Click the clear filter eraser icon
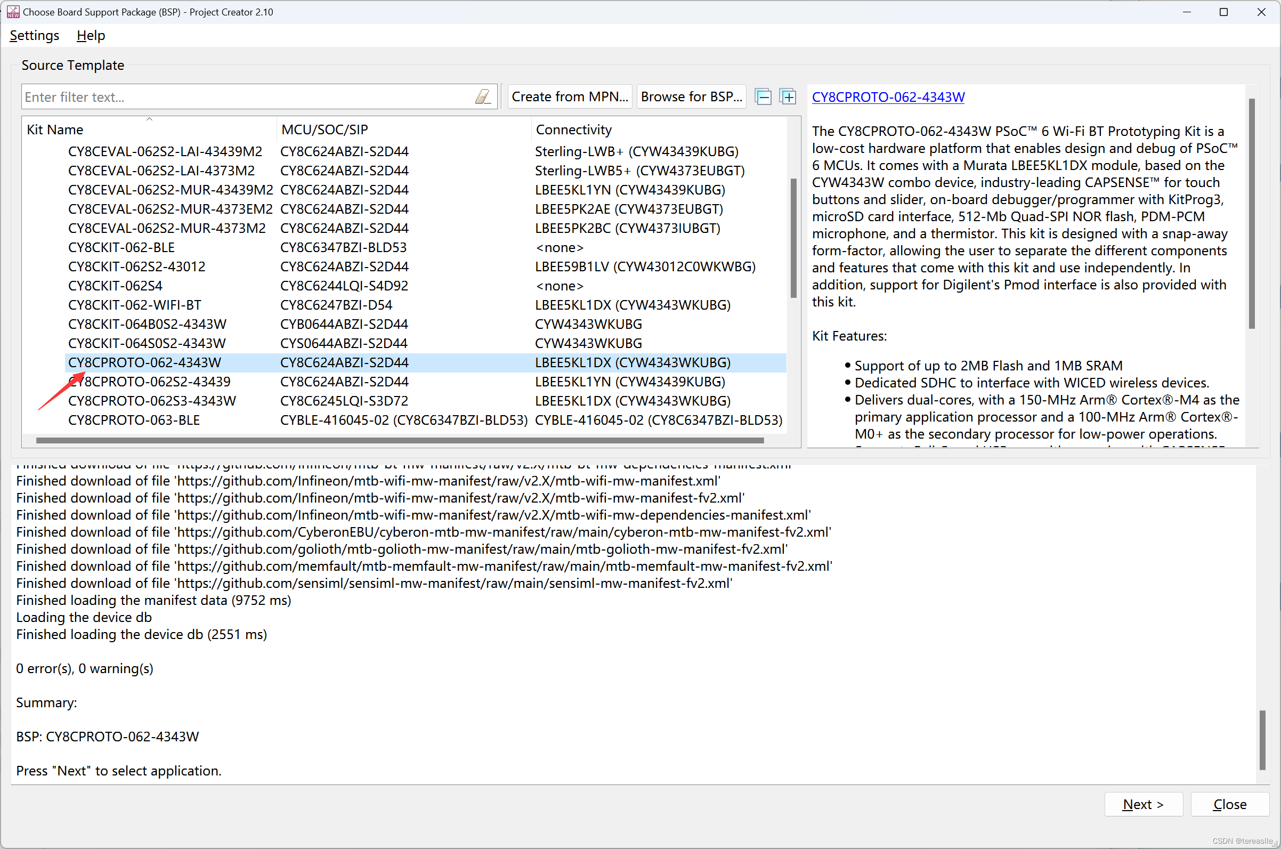 point(482,97)
